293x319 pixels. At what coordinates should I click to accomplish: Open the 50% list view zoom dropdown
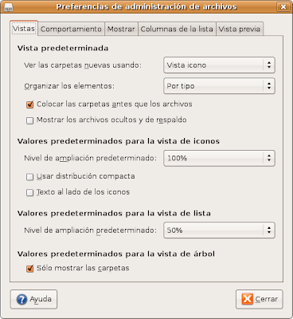(219, 230)
